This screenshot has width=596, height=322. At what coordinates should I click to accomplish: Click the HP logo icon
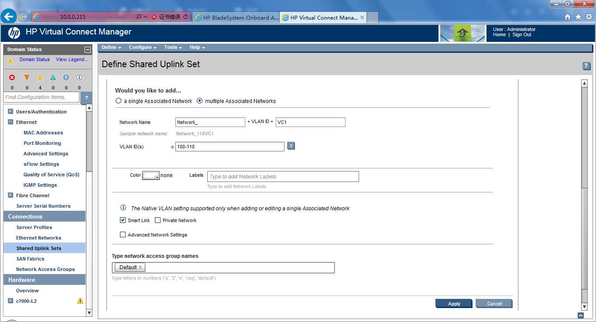[14, 33]
